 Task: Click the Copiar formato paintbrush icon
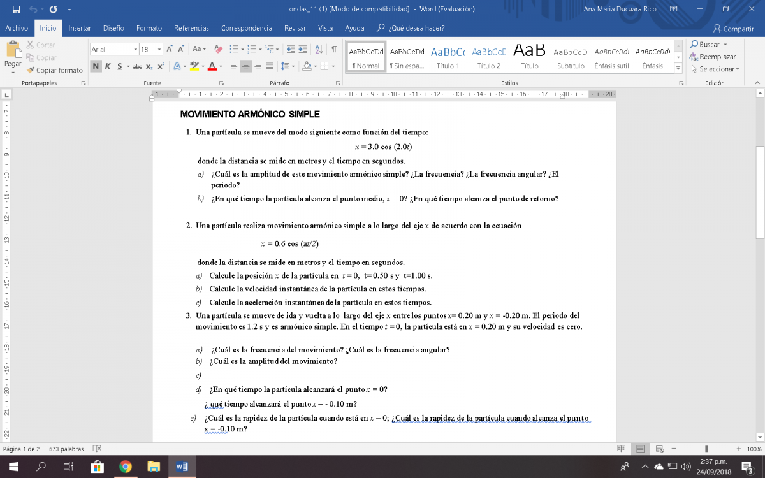tap(31, 70)
